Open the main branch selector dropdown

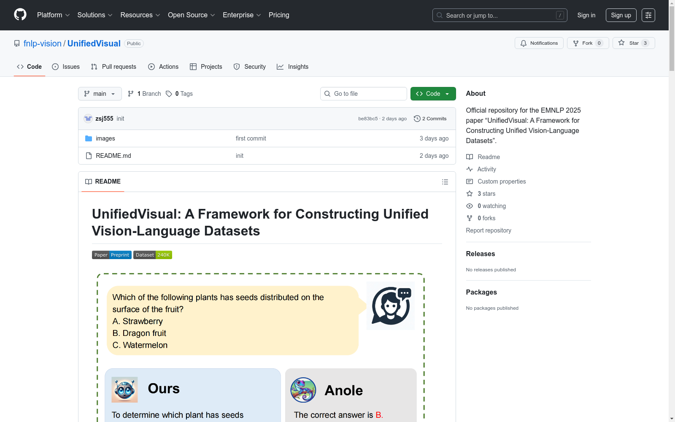[x=100, y=94]
